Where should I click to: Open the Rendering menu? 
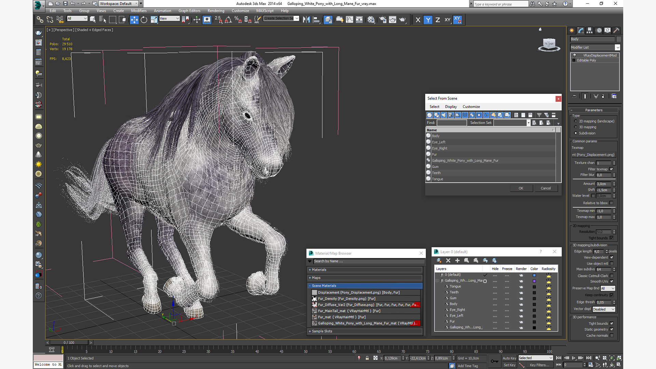(216, 11)
